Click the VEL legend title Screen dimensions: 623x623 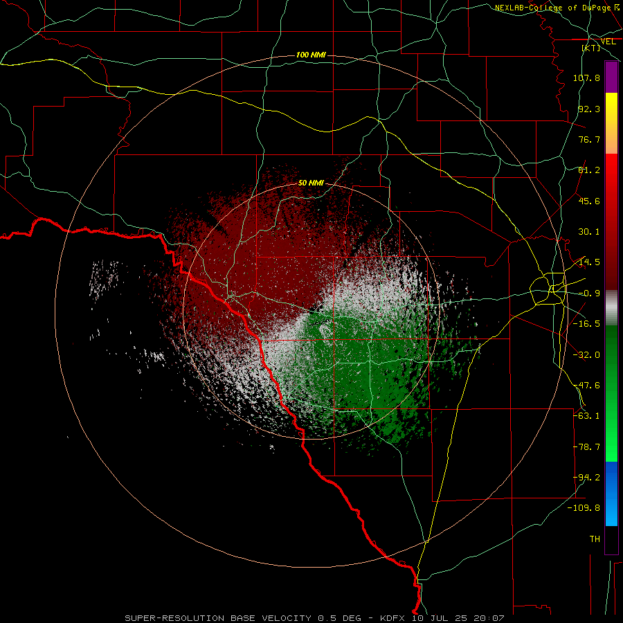[x=608, y=42]
